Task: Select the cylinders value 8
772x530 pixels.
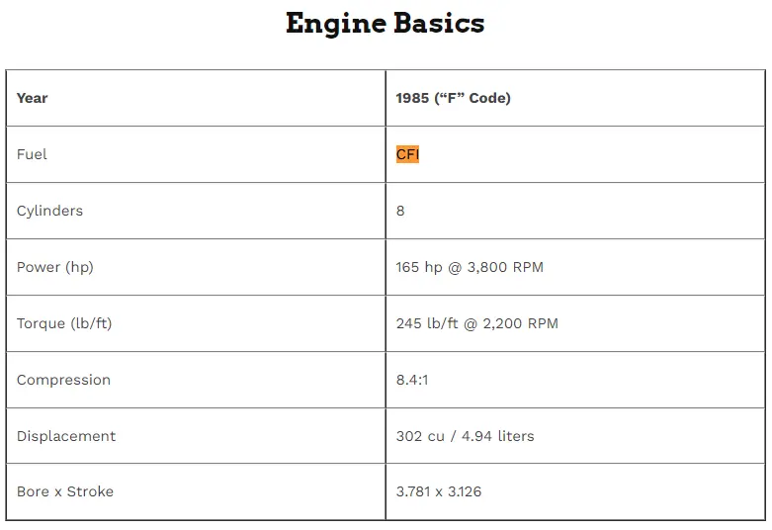Action: point(400,211)
